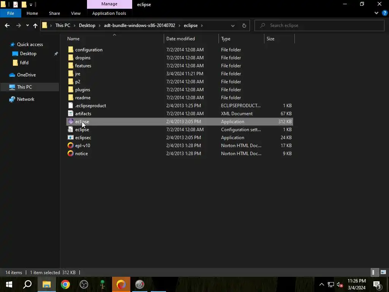Screen dimensions: 389x292
Task: Click the muted volume tray icon
Action: tap(339, 284)
